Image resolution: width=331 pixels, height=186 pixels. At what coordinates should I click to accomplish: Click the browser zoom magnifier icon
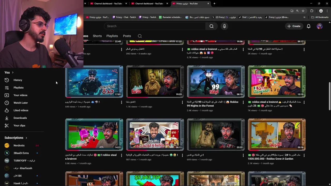click(297, 11)
